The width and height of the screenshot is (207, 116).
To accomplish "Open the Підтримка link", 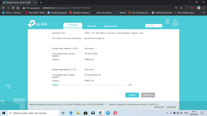I will click(159, 107).
